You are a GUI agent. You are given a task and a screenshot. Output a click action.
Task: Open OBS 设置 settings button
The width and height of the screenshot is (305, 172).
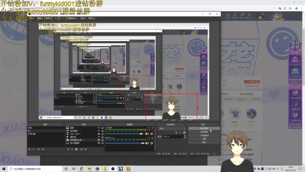[204, 139]
